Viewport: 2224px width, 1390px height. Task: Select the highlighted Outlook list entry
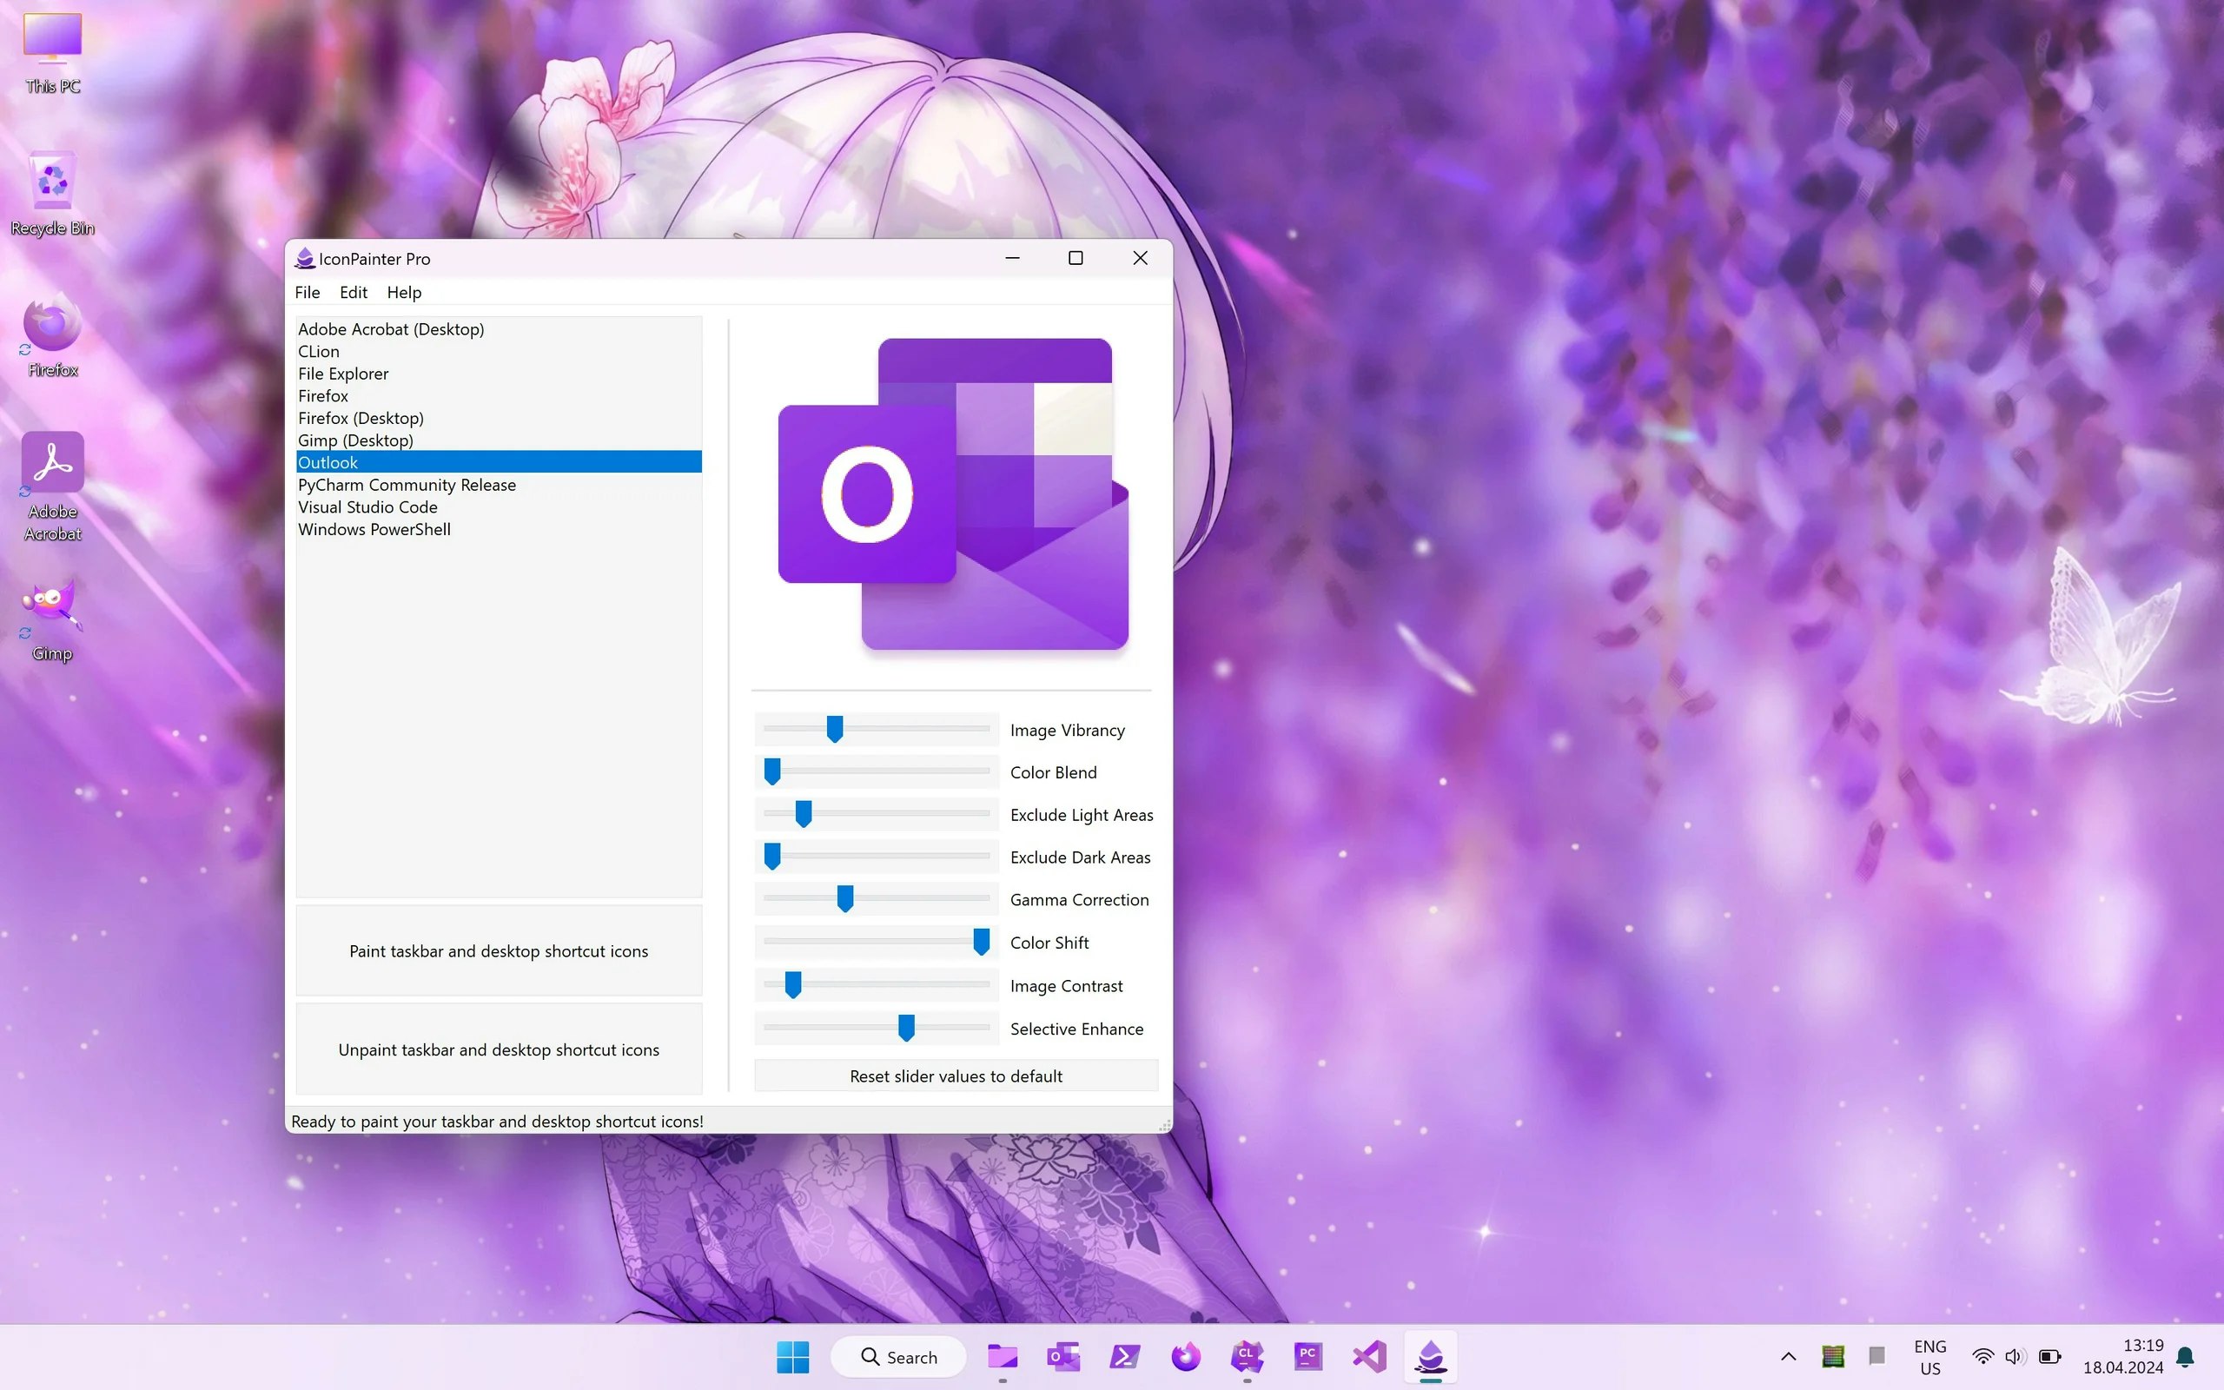click(499, 462)
